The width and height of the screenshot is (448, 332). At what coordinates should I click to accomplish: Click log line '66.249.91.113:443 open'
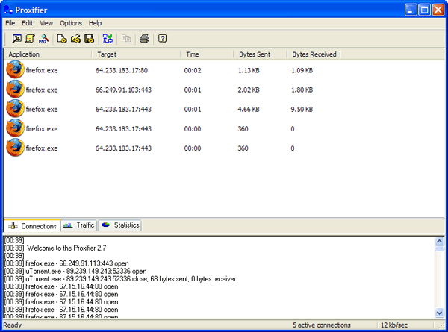[x=66, y=263]
